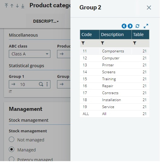Screen dimensions: 160x162
Task: Click the Group 1 lookup magnifier icon
Action: click(41, 84)
